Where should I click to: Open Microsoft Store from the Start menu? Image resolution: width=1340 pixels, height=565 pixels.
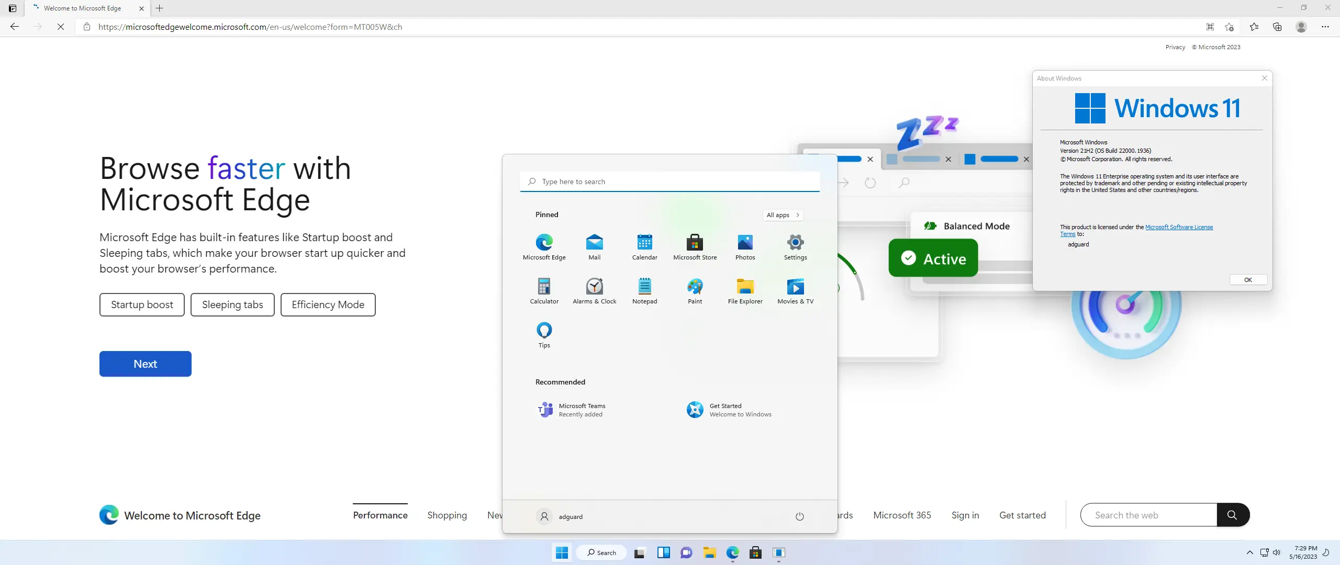click(695, 246)
